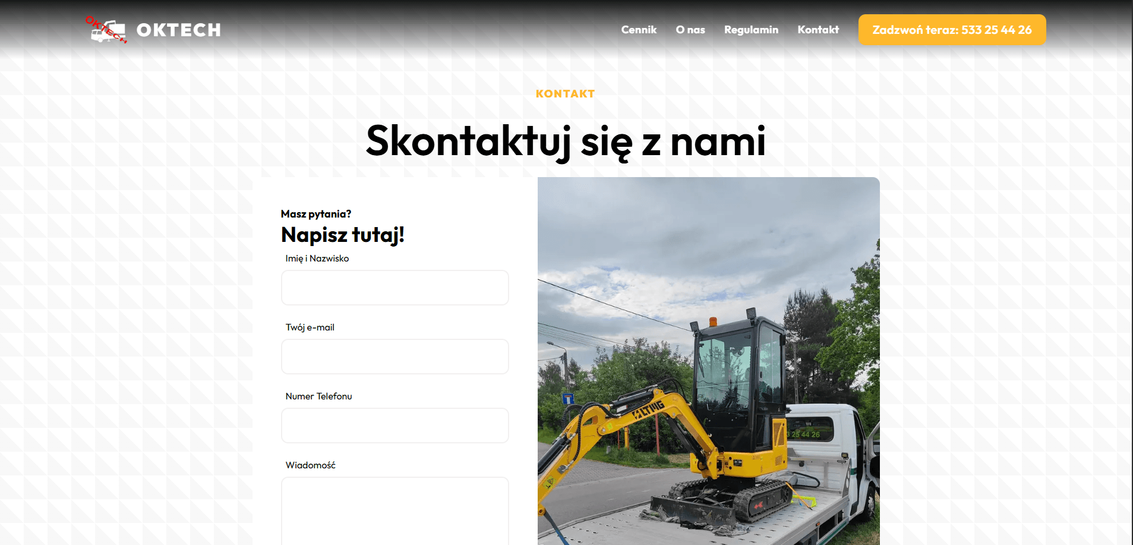This screenshot has width=1133, height=545.
Task: Open the Regulamin navigation link
Action: 751,30
